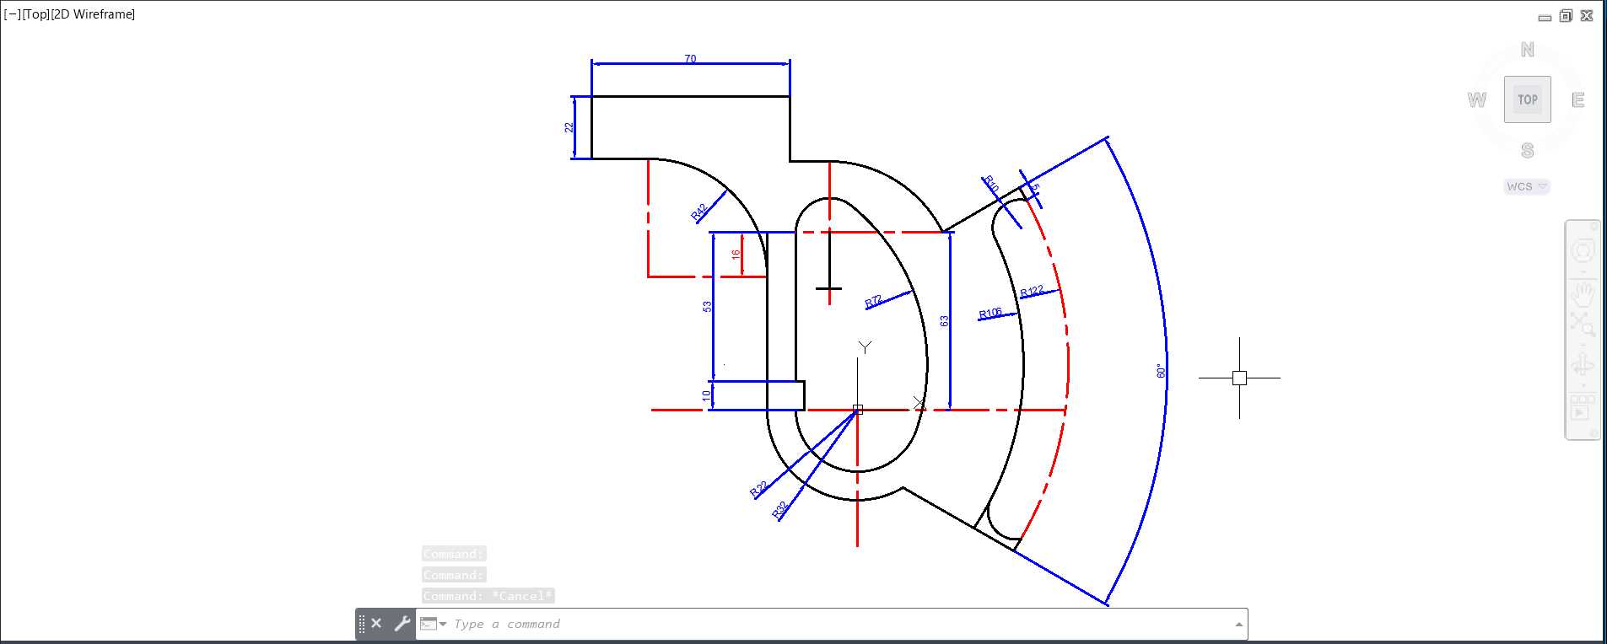The height and width of the screenshot is (644, 1607).
Task: Select the R32 radius dimension text
Action: coord(780,510)
